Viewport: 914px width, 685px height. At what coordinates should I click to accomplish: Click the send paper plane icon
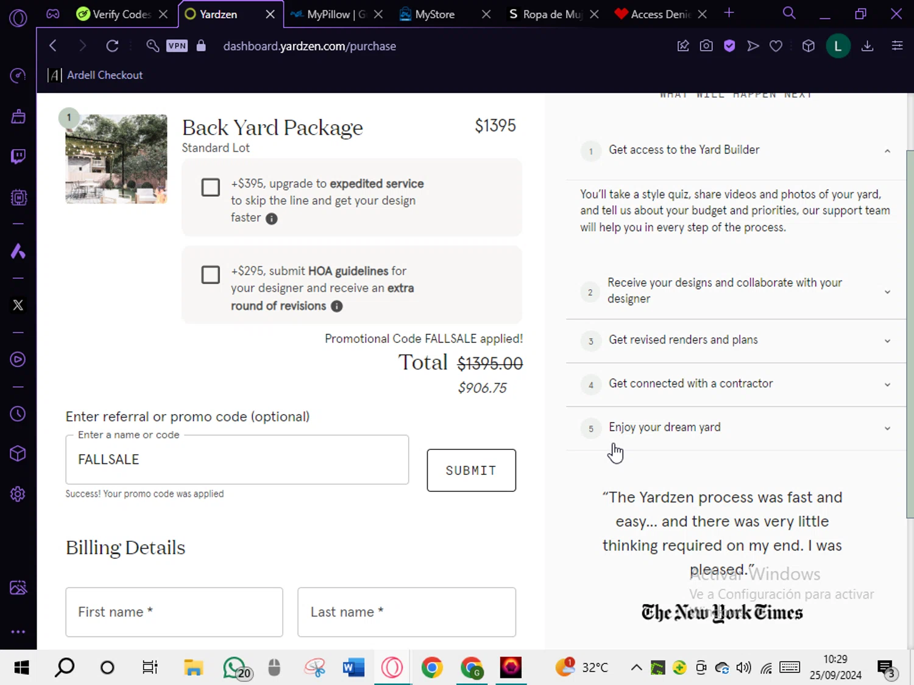(x=753, y=46)
